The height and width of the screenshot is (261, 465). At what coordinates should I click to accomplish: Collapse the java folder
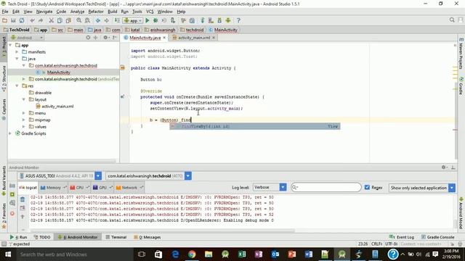pos(17,59)
